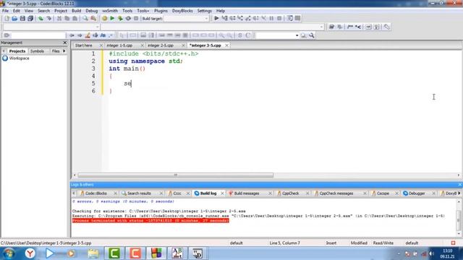The width and height of the screenshot is (463, 260).
Task: Switch to the integer 1-5.cpp editor tab
Action: coord(119,45)
